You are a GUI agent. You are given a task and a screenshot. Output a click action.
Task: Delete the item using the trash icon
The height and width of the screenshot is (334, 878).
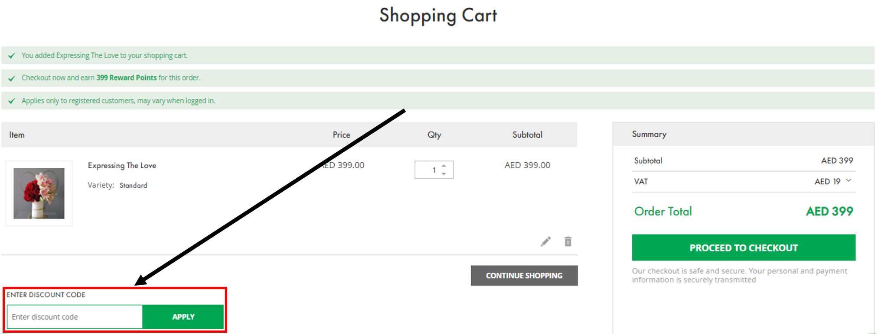pyautogui.click(x=568, y=241)
